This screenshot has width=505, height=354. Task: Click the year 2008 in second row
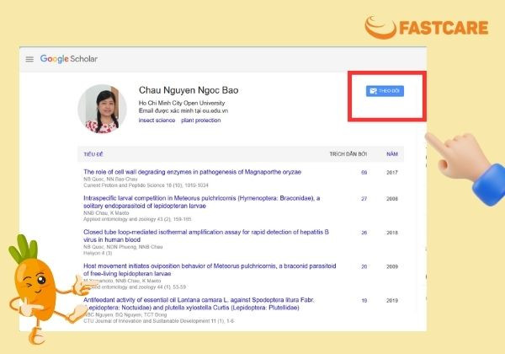(x=392, y=199)
